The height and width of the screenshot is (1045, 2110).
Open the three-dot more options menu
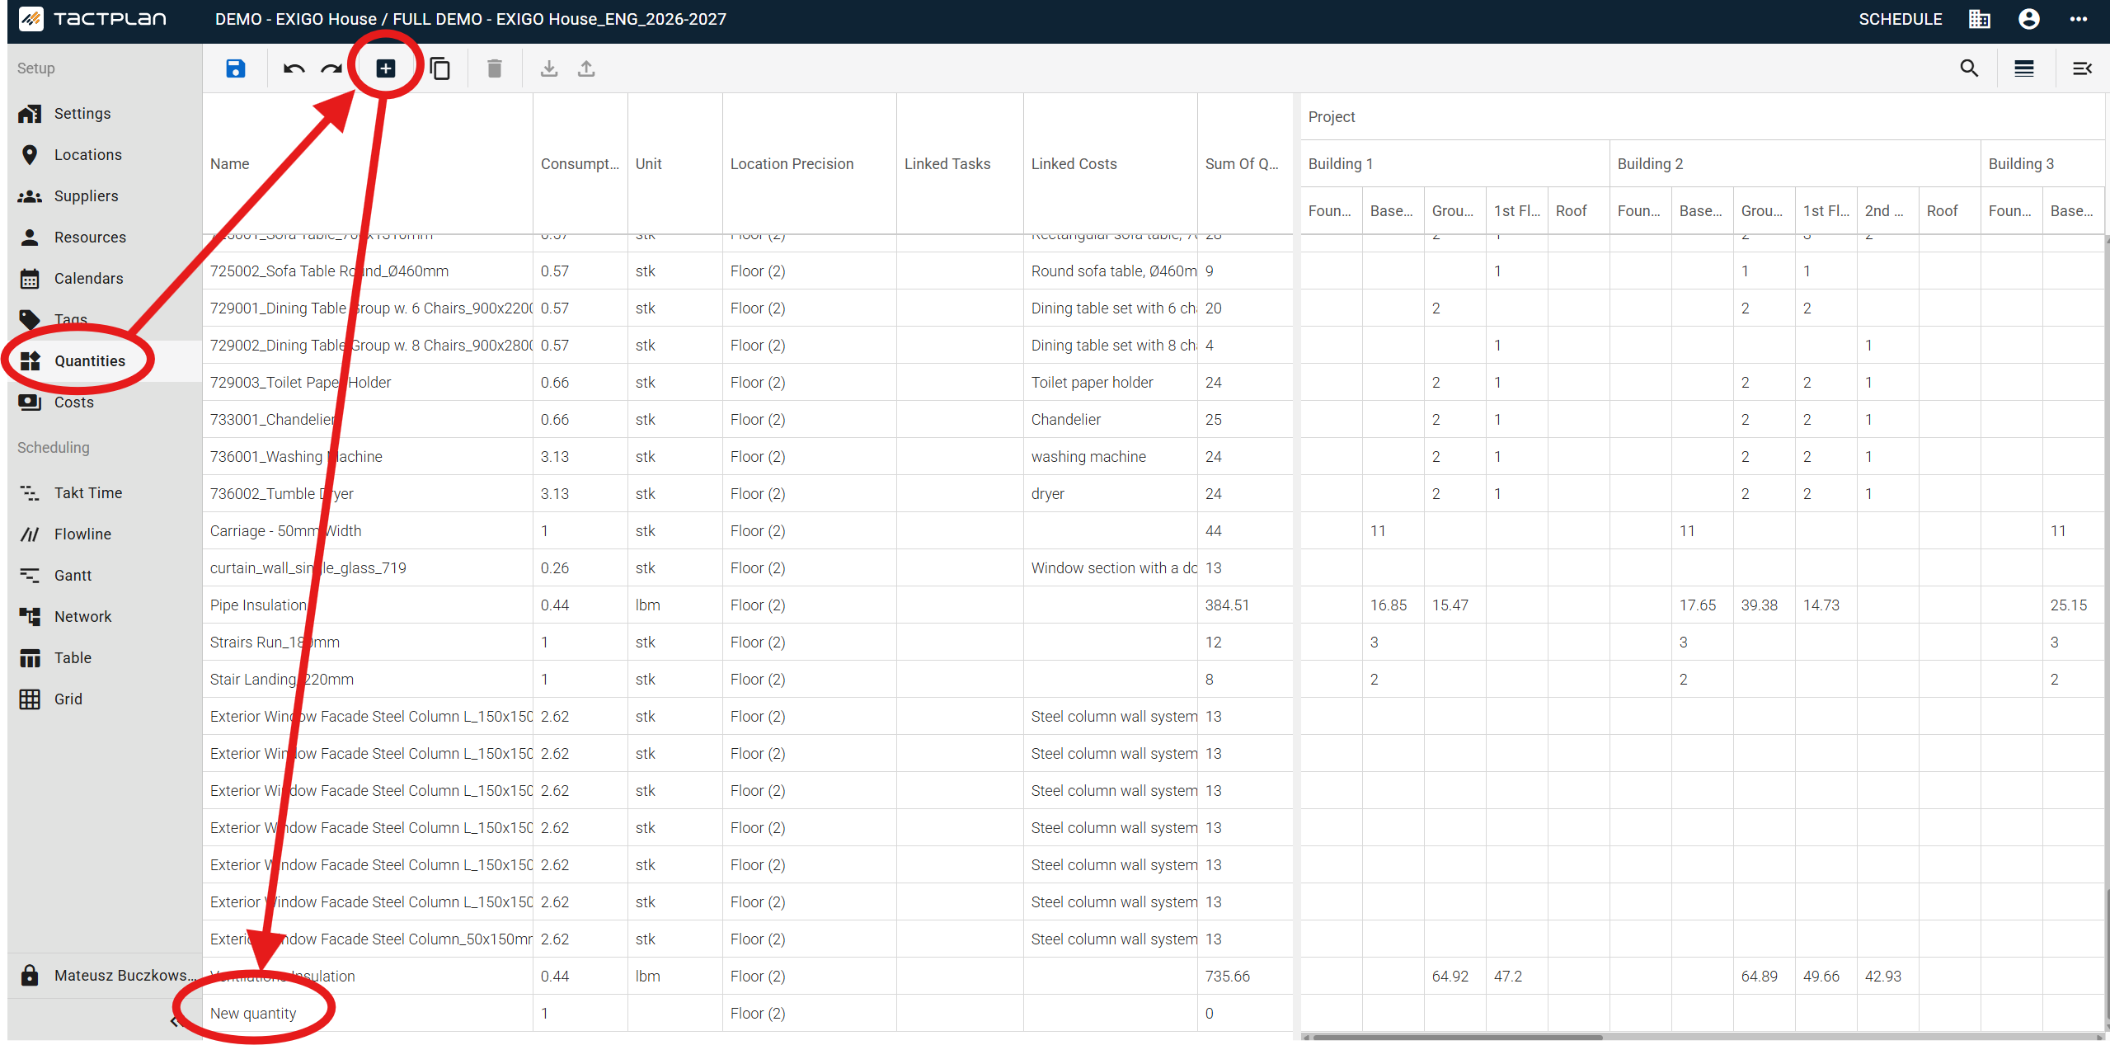pos(2079,19)
